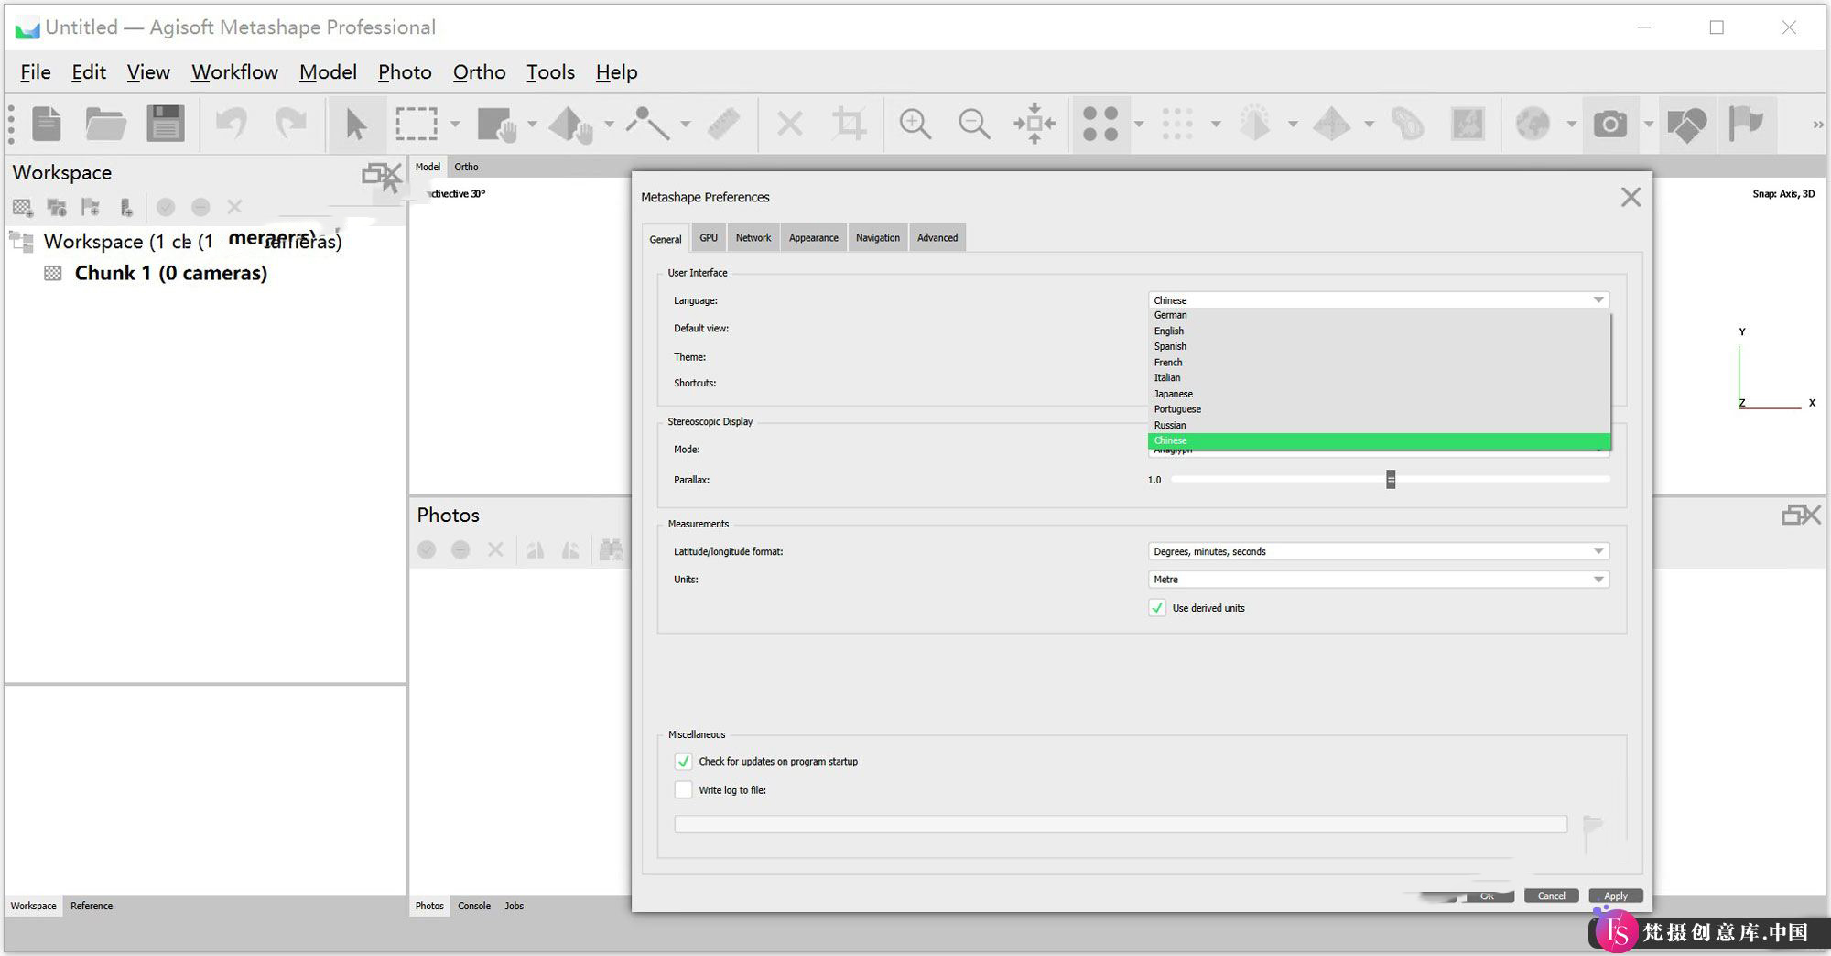Click the Add photos icon in Workspace
Image resolution: width=1831 pixels, height=956 pixels.
57,207
